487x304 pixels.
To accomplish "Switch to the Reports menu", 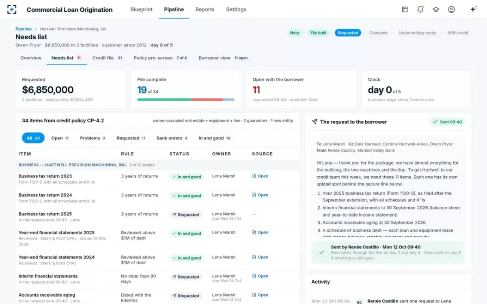I will click(205, 9).
